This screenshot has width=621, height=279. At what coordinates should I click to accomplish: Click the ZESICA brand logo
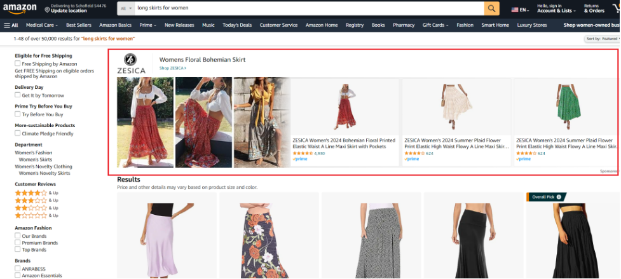coord(131,64)
